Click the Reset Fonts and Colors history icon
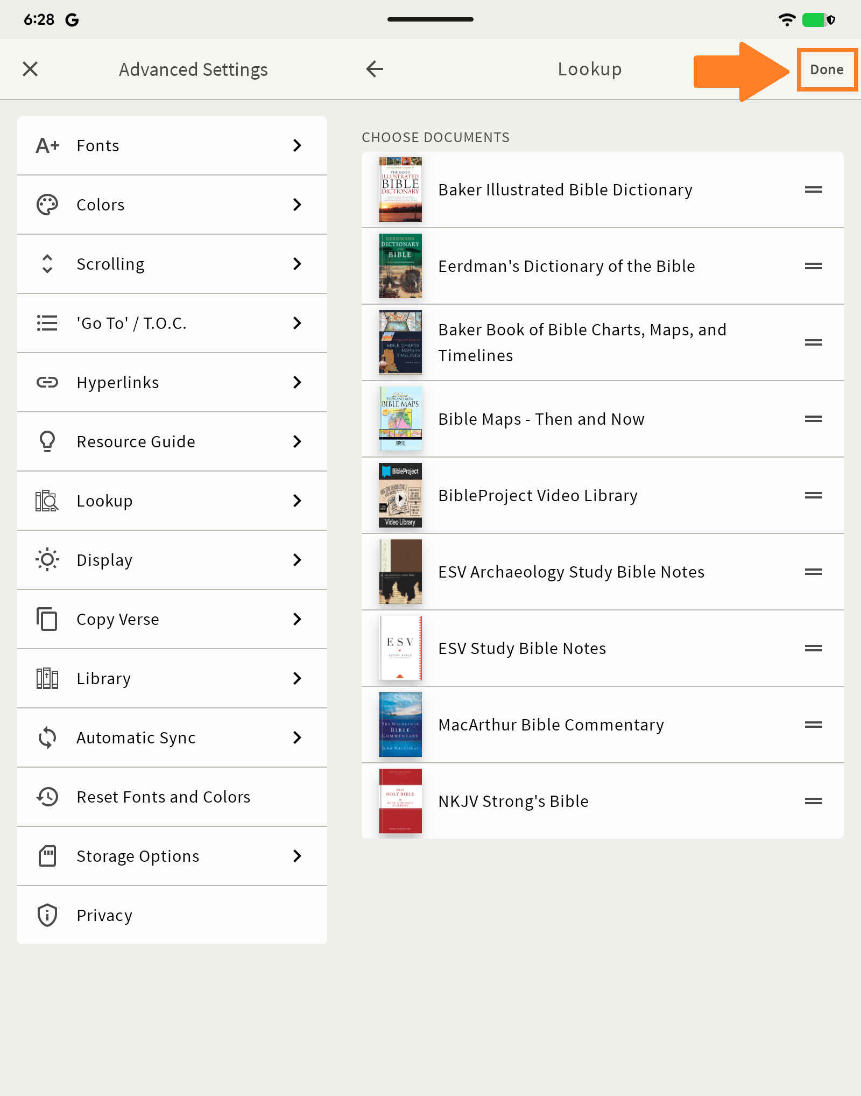The height and width of the screenshot is (1096, 861). (x=47, y=797)
